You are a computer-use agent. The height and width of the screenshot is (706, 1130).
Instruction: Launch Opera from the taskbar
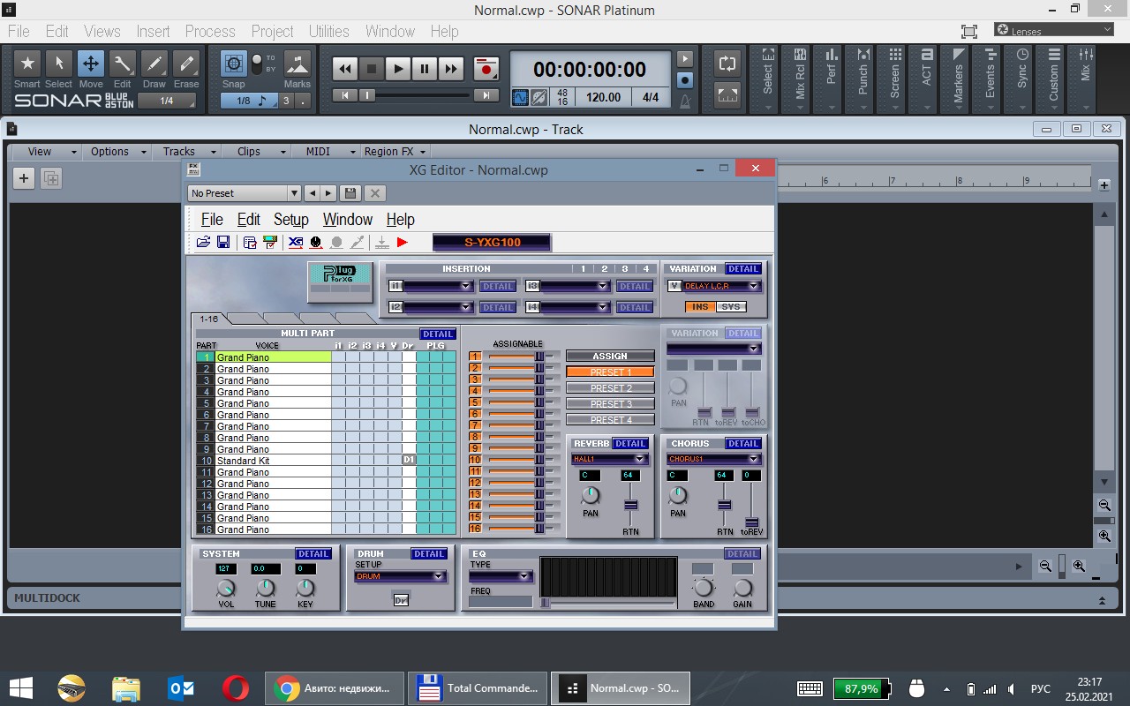[x=235, y=688]
